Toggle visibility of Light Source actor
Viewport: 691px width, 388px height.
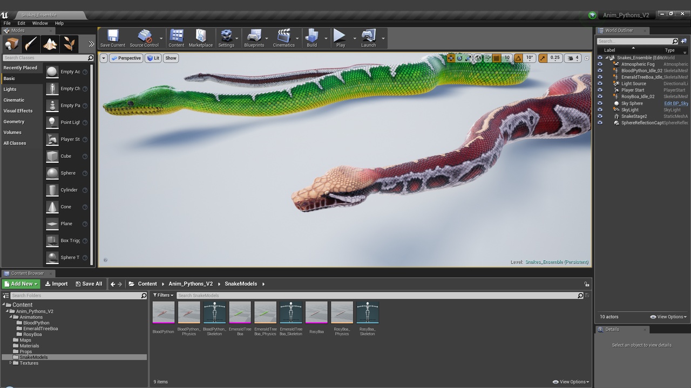(x=600, y=84)
